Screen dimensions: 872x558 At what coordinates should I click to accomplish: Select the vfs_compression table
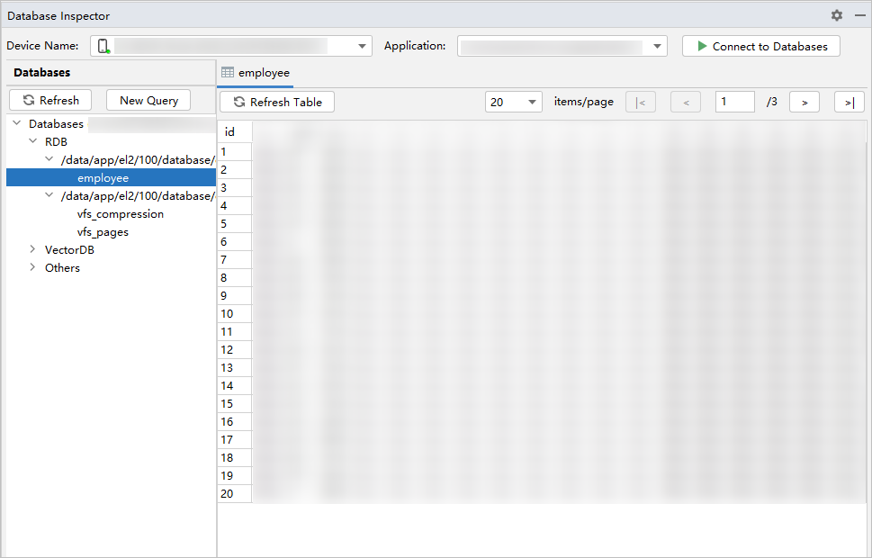tap(121, 214)
